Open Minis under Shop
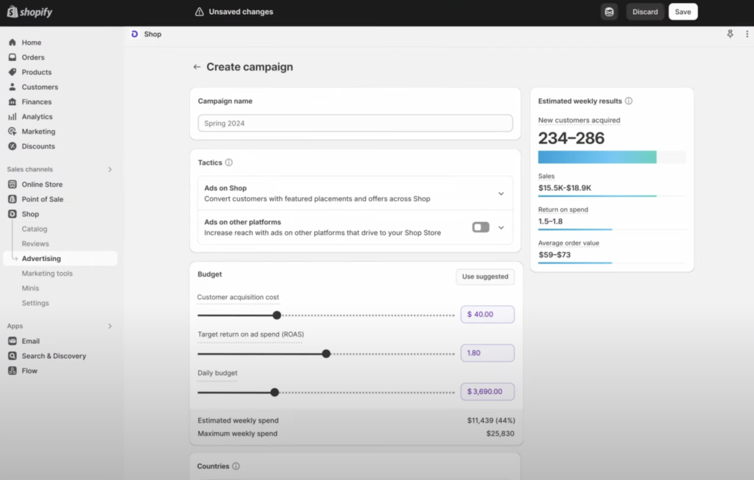This screenshot has height=480, width=754. 30,288
